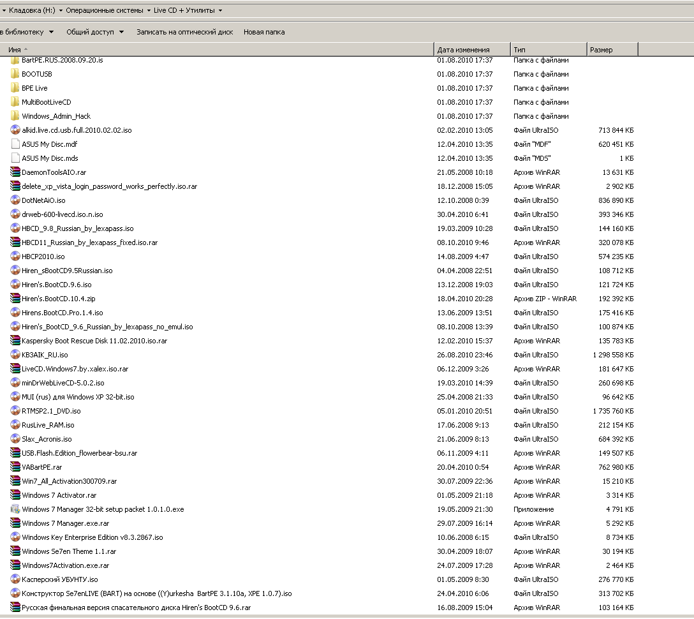The height and width of the screenshot is (619, 694).
Task: Click the MultiBootLiveCD folder icon
Action: click(15, 102)
